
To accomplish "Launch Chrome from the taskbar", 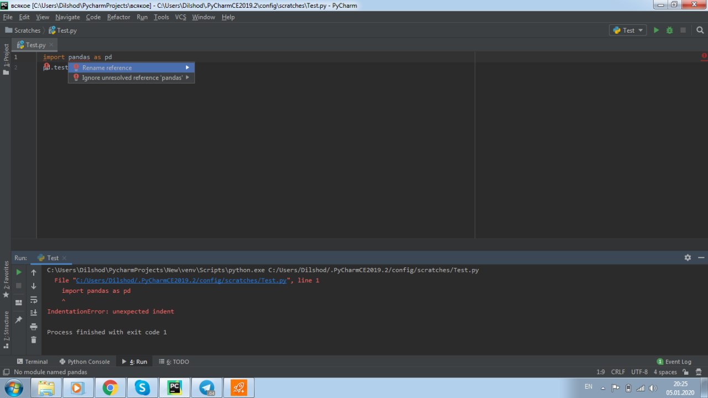I will (110, 387).
